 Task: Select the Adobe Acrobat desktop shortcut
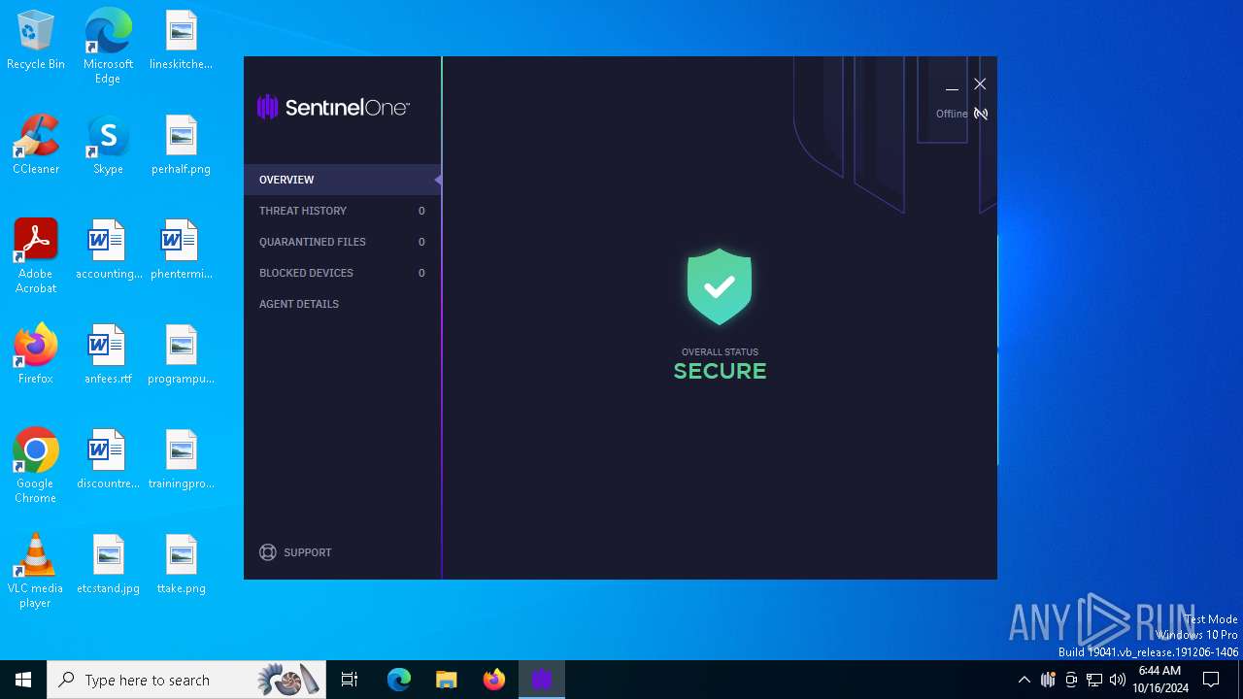coord(36,256)
